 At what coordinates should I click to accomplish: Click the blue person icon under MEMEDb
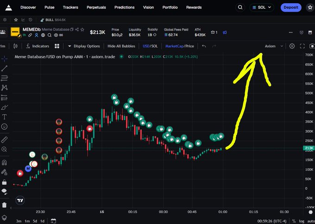pos(36,35)
